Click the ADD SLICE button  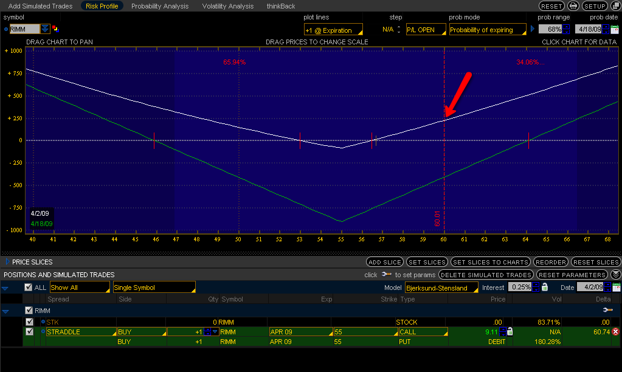click(x=384, y=262)
